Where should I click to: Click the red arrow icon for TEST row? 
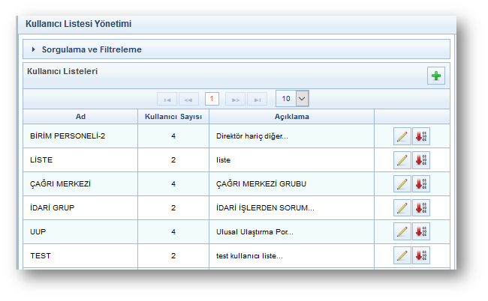click(421, 256)
